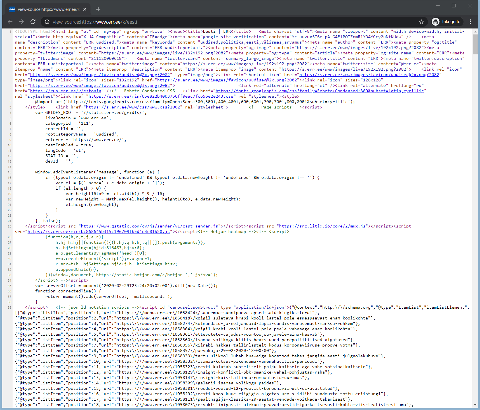Bookmark this page with the star icon
Viewport: 480px width, 410px height.
click(421, 22)
